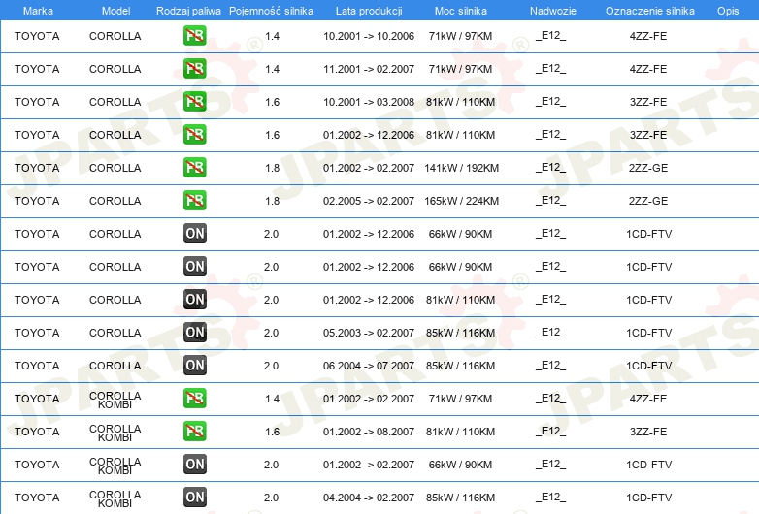Image resolution: width=759 pixels, height=514 pixels.
Task: Click the 4ZZ-FE code in the 10.2001 -> 10.2006 row
Action: [648, 36]
